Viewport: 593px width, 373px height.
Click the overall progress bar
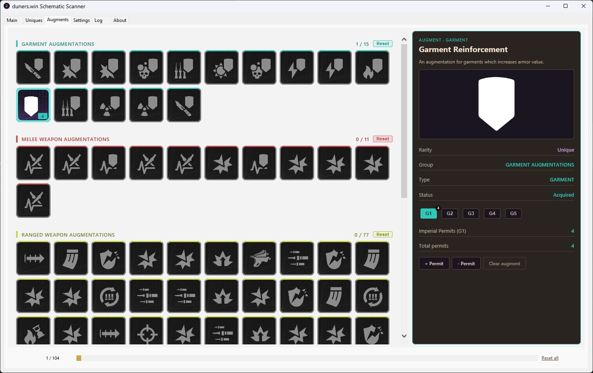307,358
